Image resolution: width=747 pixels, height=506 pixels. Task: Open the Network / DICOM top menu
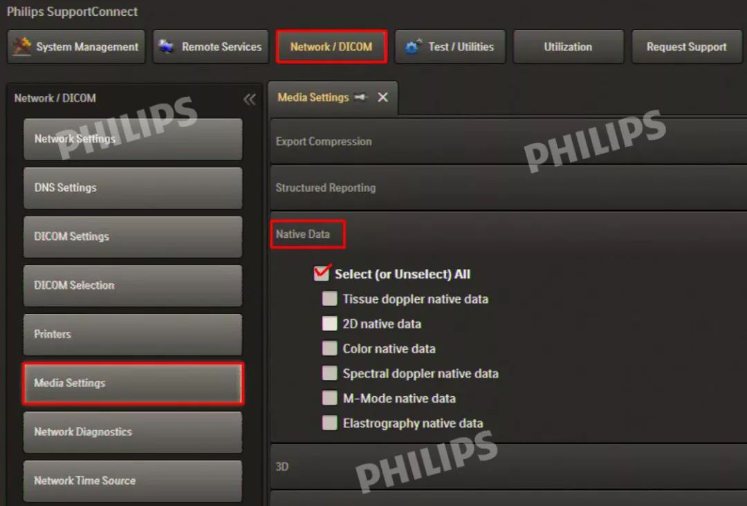click(x=331, y=46)
